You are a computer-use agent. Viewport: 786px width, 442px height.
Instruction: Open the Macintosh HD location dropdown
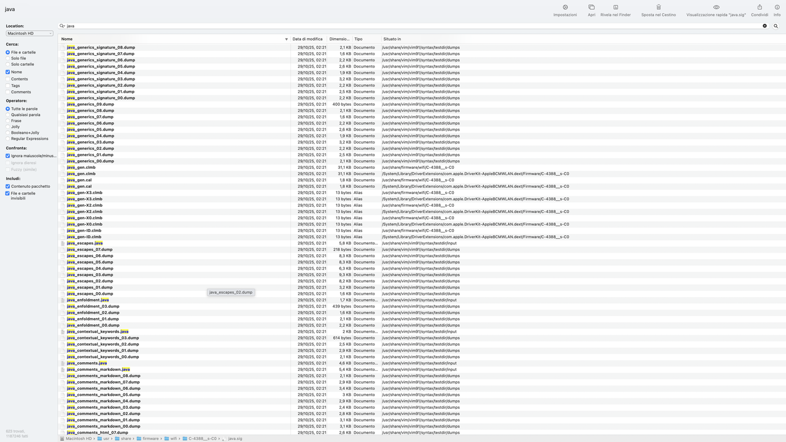(x=29, y=33)
